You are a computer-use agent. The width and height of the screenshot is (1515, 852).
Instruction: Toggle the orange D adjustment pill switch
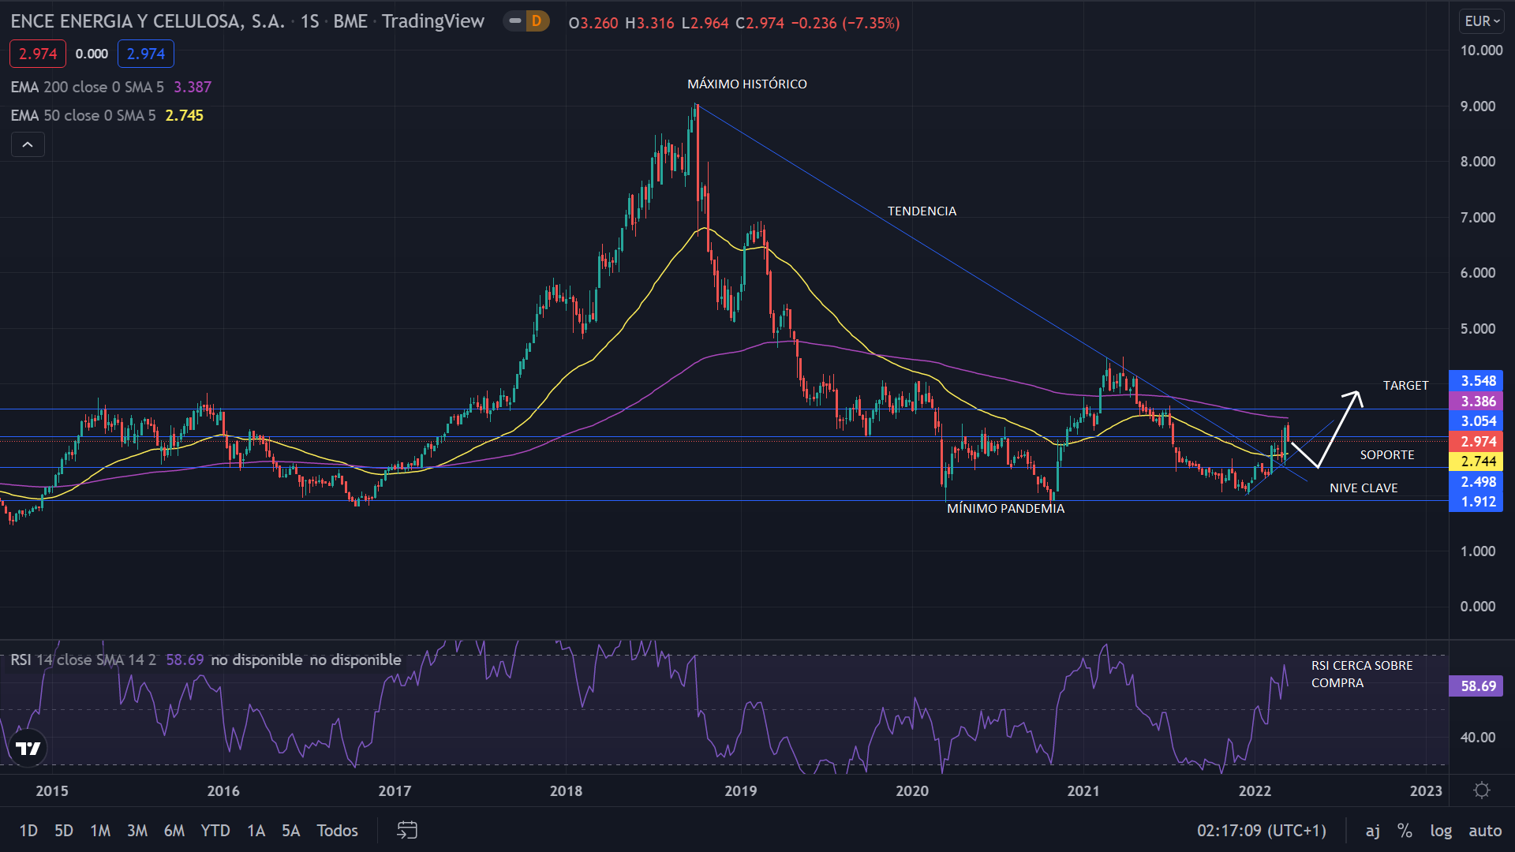526,22
